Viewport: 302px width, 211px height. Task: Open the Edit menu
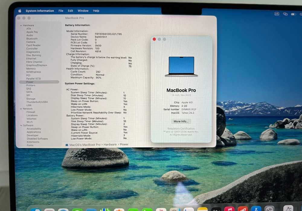70,11
